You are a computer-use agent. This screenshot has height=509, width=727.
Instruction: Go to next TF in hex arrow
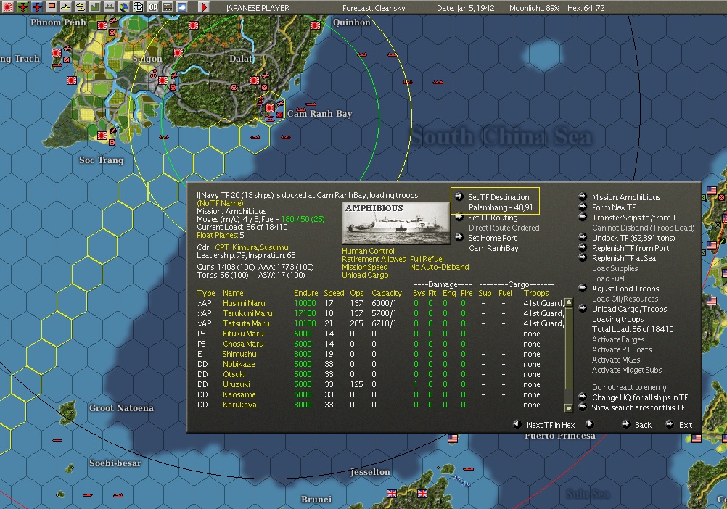[589, 423]
